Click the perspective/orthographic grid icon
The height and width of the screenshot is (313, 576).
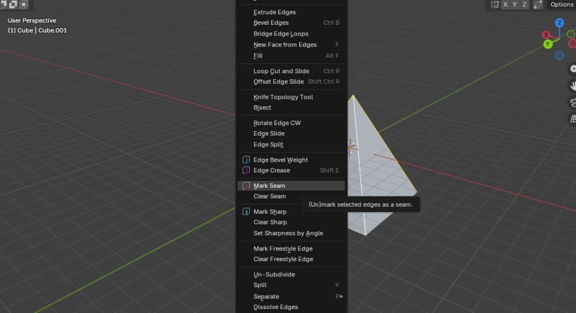(572, 119)
